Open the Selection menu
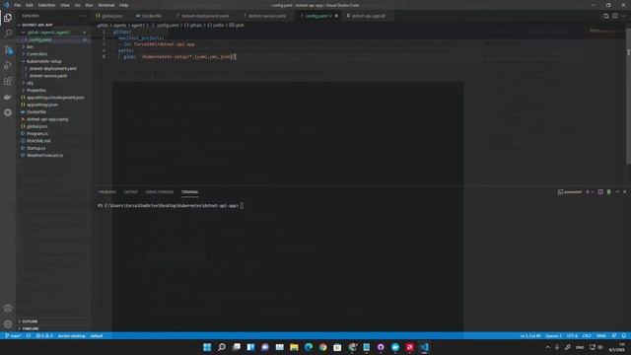This screenshot has width=631, height=355. (46, 5)
